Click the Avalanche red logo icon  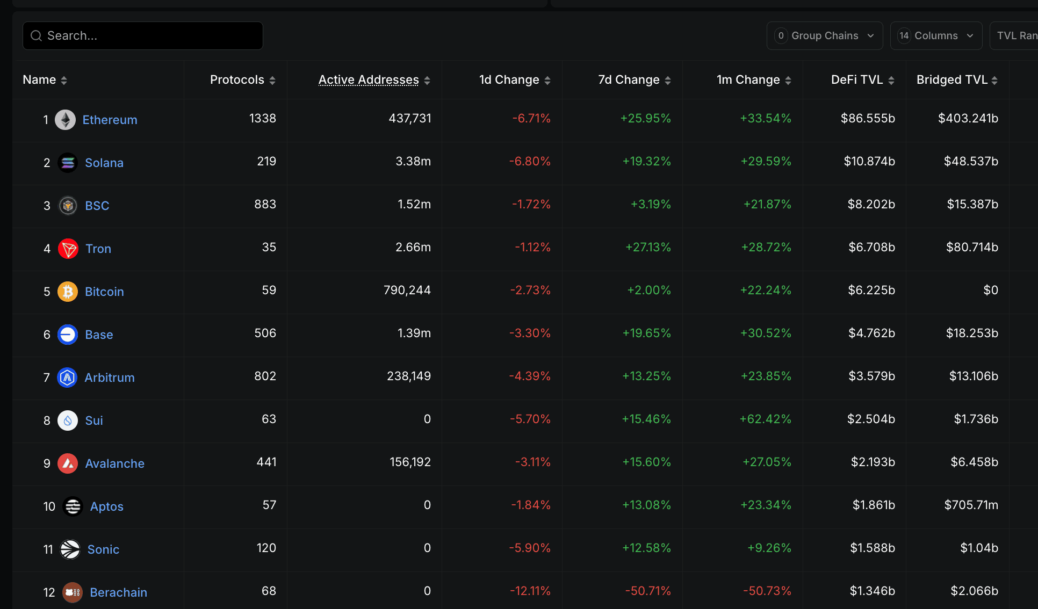68,463
